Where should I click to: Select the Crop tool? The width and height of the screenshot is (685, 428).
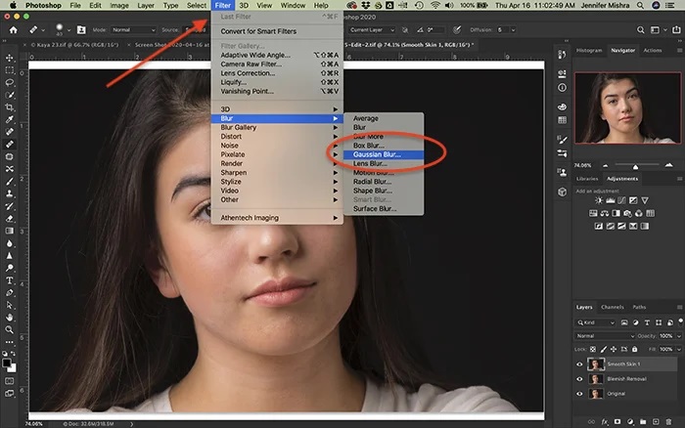tap(9, 107)
